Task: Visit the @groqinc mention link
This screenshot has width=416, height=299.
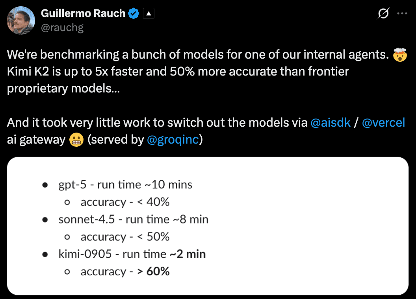Action: (173, 140)
